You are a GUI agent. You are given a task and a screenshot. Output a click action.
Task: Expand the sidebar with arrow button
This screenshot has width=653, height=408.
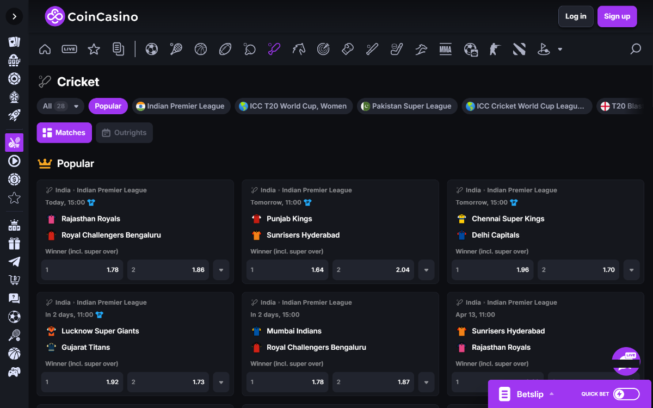(x=14, y=16)
